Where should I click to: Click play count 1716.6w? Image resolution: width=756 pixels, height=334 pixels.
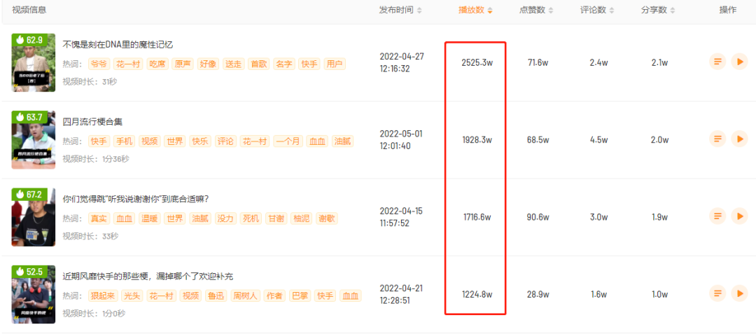477,217
